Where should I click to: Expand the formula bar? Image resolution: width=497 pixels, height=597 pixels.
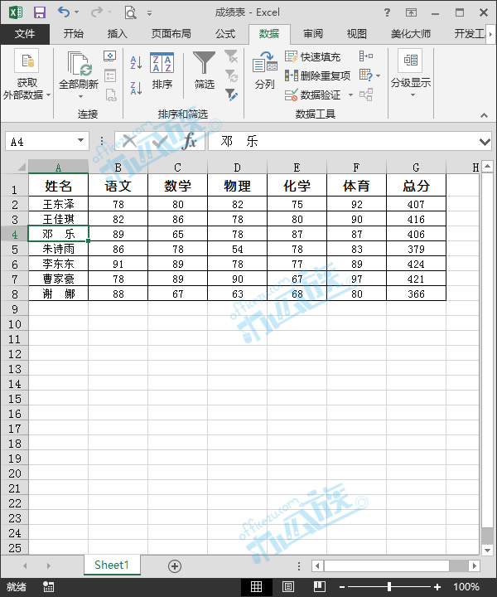click(485, 142)
